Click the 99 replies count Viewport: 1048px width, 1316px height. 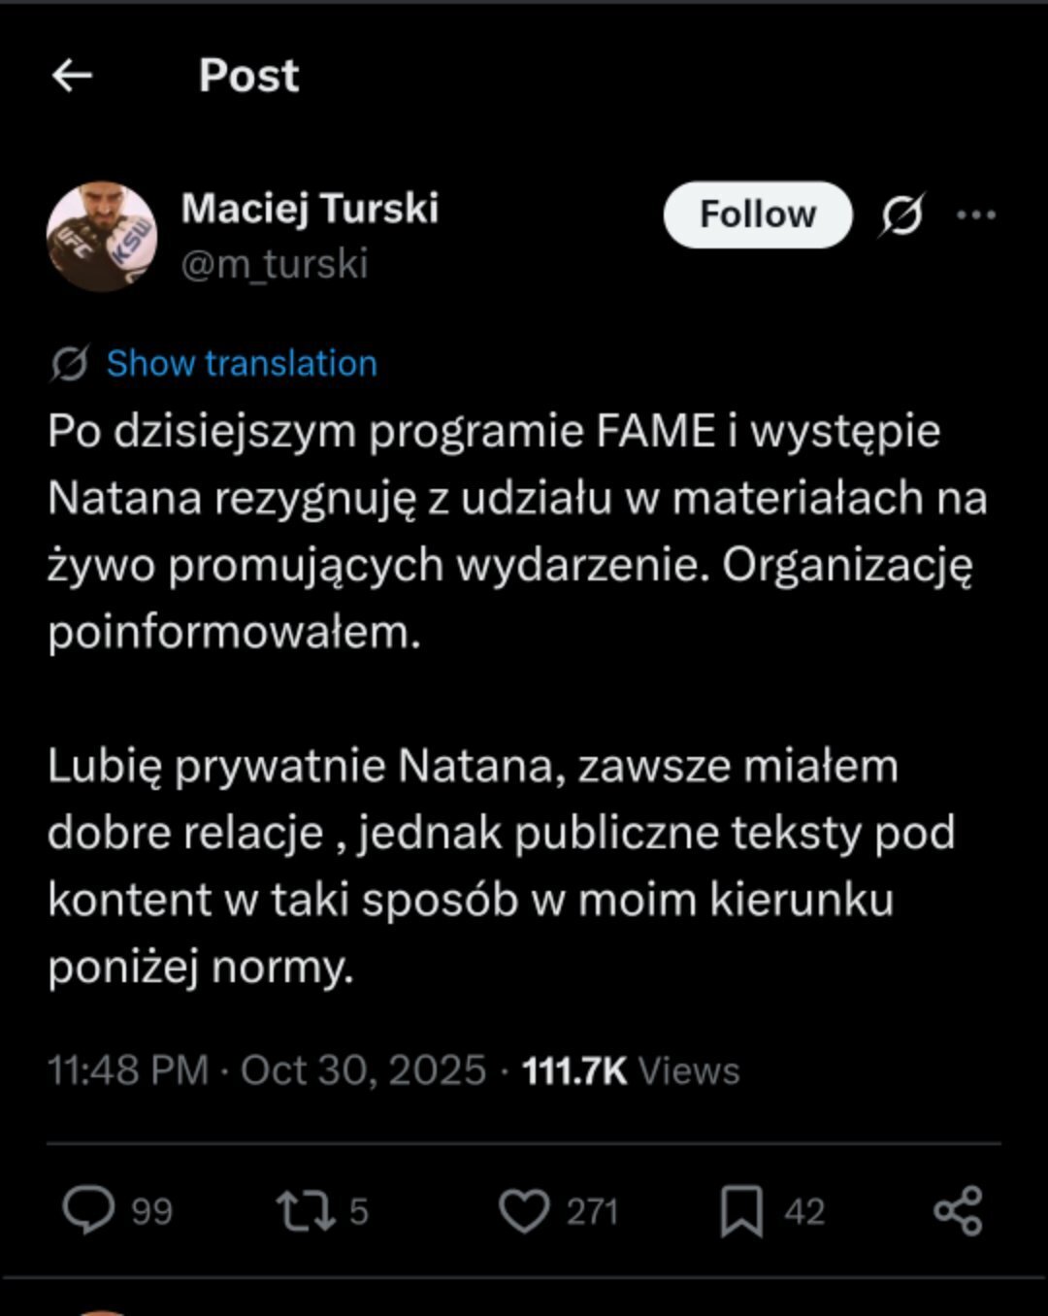point(151,1211)
